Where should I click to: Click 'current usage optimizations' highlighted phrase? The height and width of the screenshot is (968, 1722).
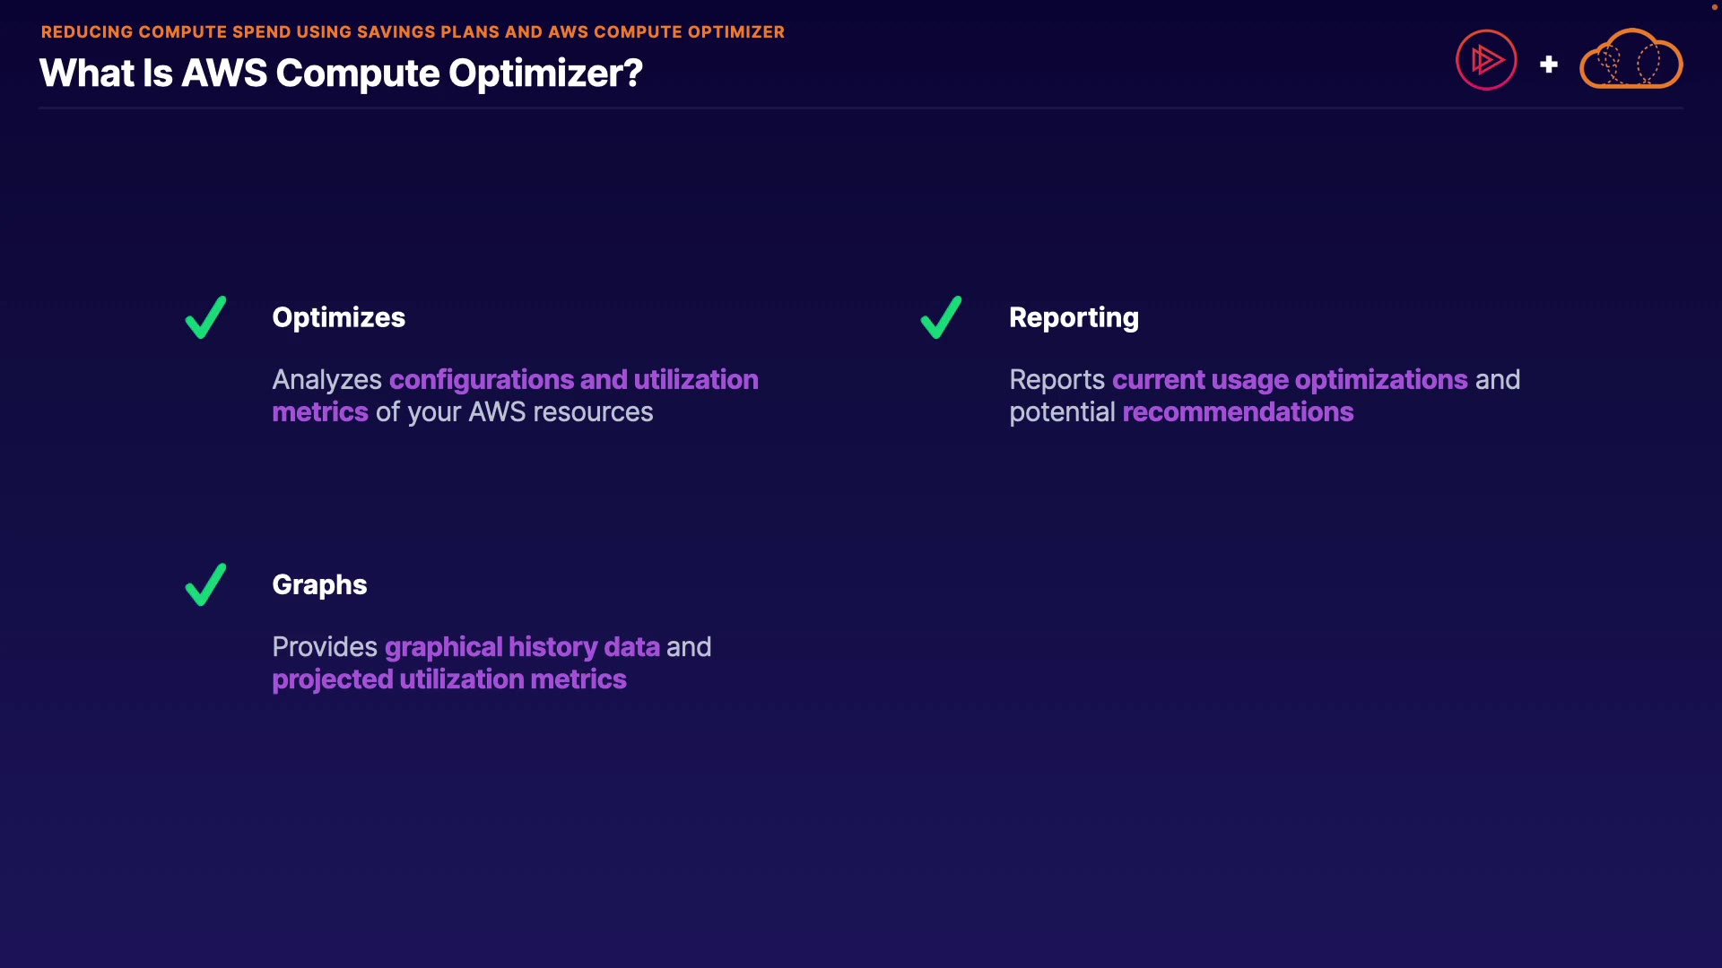[1290, 379]
